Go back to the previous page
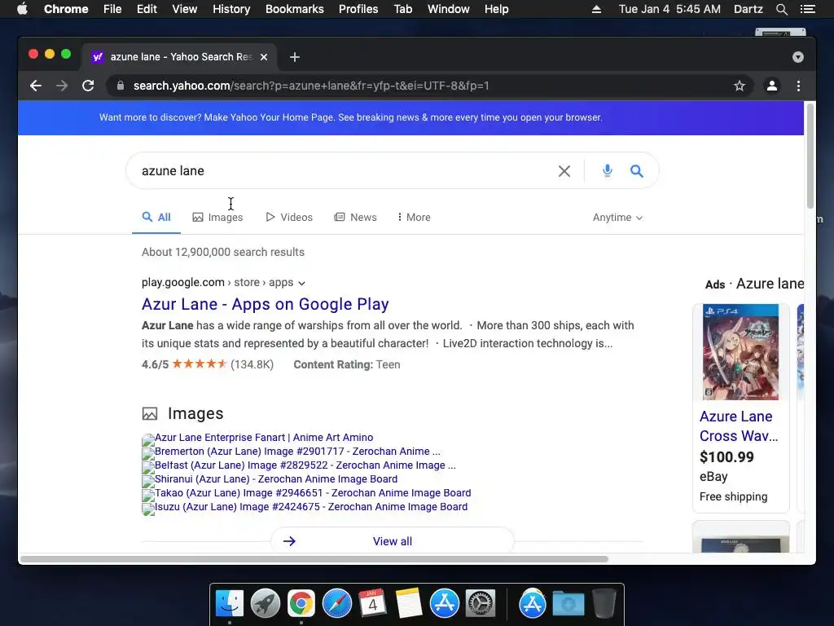This screenshot has height=626, width=834. point(36,86)
